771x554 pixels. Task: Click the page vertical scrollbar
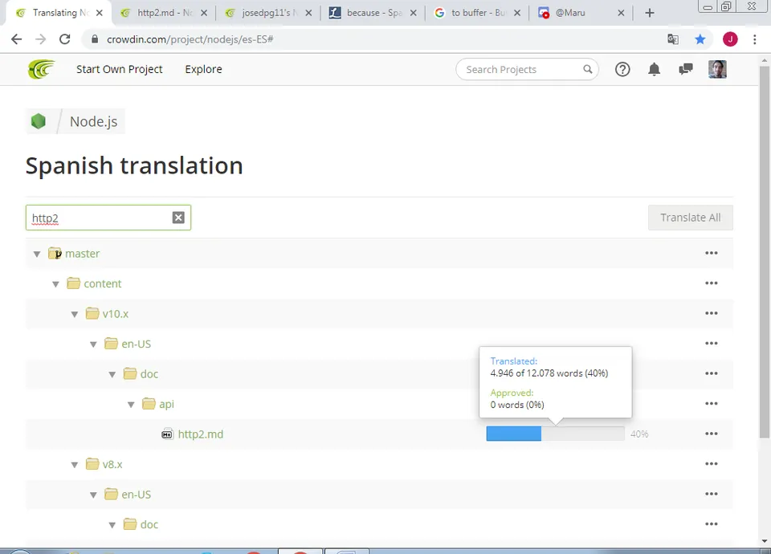(x=764, y=251)
